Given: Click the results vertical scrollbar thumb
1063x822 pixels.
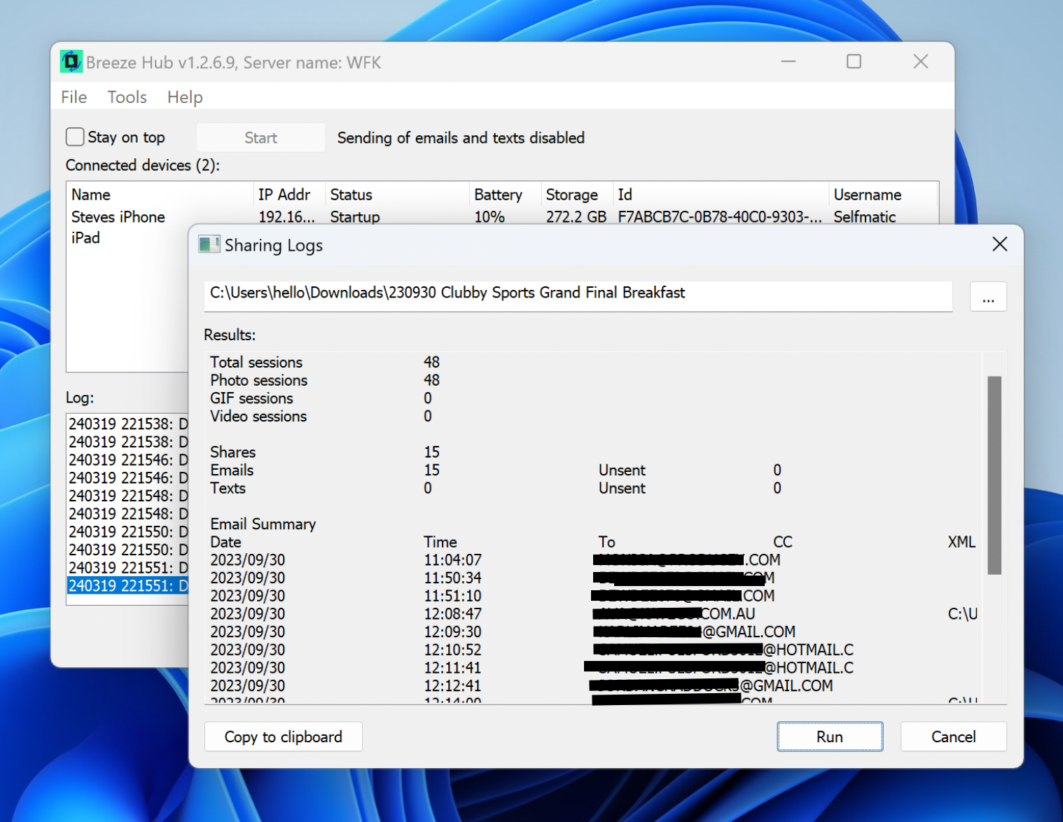Looking at the screenshot, I should (994, 475).
